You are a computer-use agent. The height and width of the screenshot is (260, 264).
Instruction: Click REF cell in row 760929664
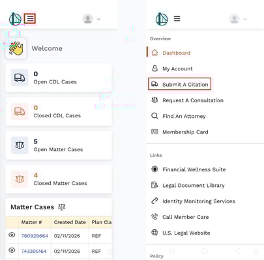pyautogui.click(x=96, y=236)
